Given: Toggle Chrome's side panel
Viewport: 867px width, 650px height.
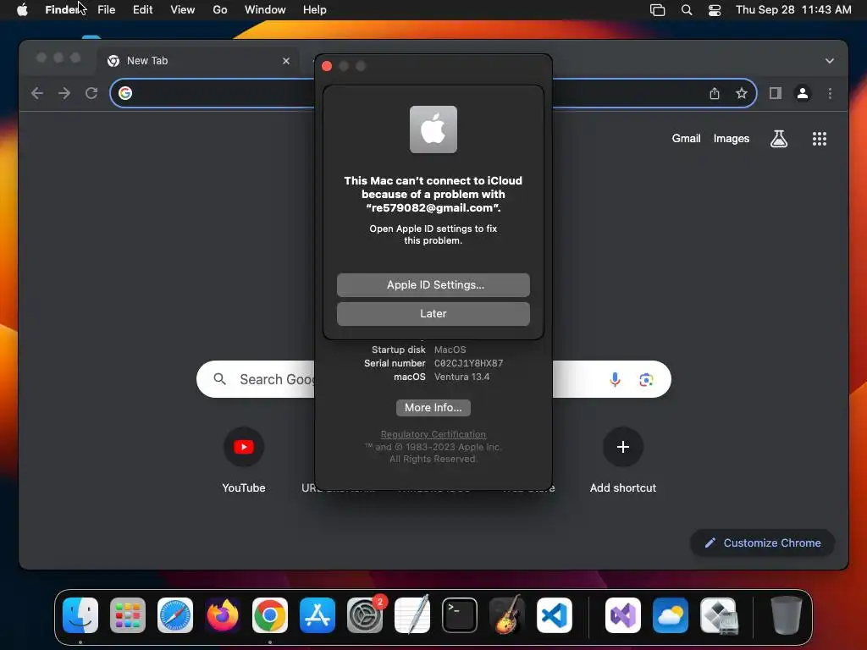Looking at the screenshot, I should pos(776,93).
